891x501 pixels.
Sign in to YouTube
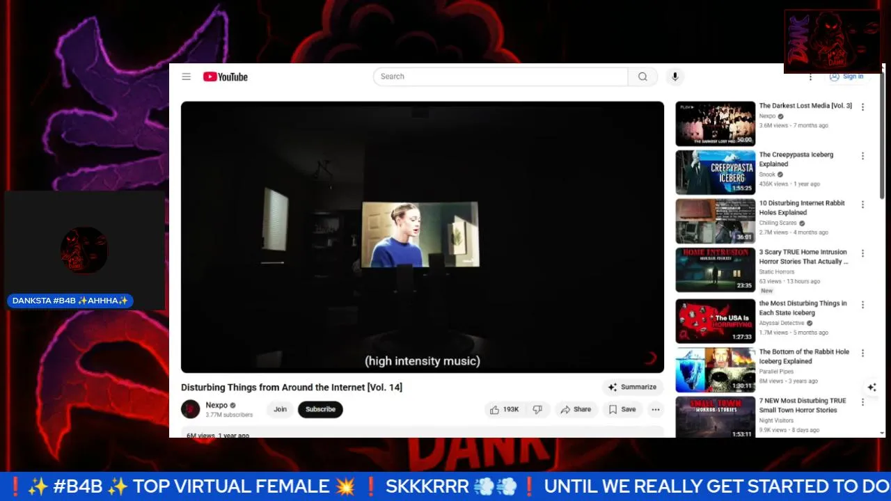tap(847, 77)
